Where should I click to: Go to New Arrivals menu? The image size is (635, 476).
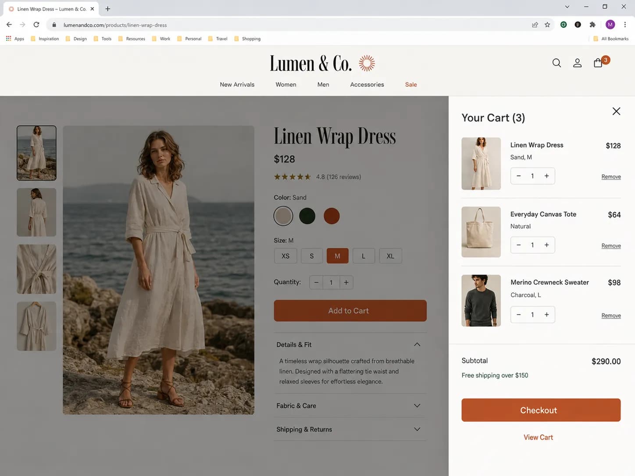point(237,85)
